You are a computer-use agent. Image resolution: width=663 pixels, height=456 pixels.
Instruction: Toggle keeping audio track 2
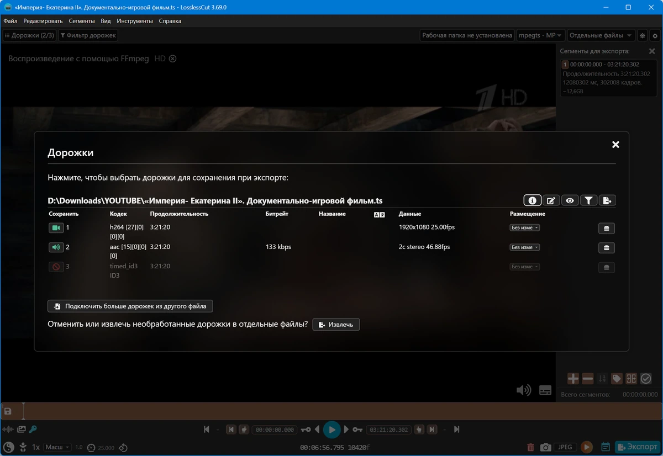[56, 247]
